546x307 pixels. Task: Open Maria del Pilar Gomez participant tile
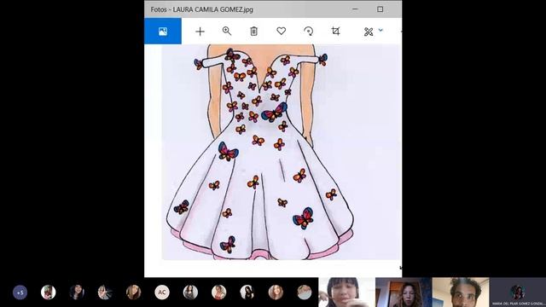[518, 292]
